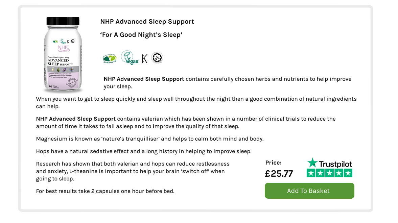398x223 pixels.
Task: Open the Trustpilot wordmark link
Action: point(335,164)
